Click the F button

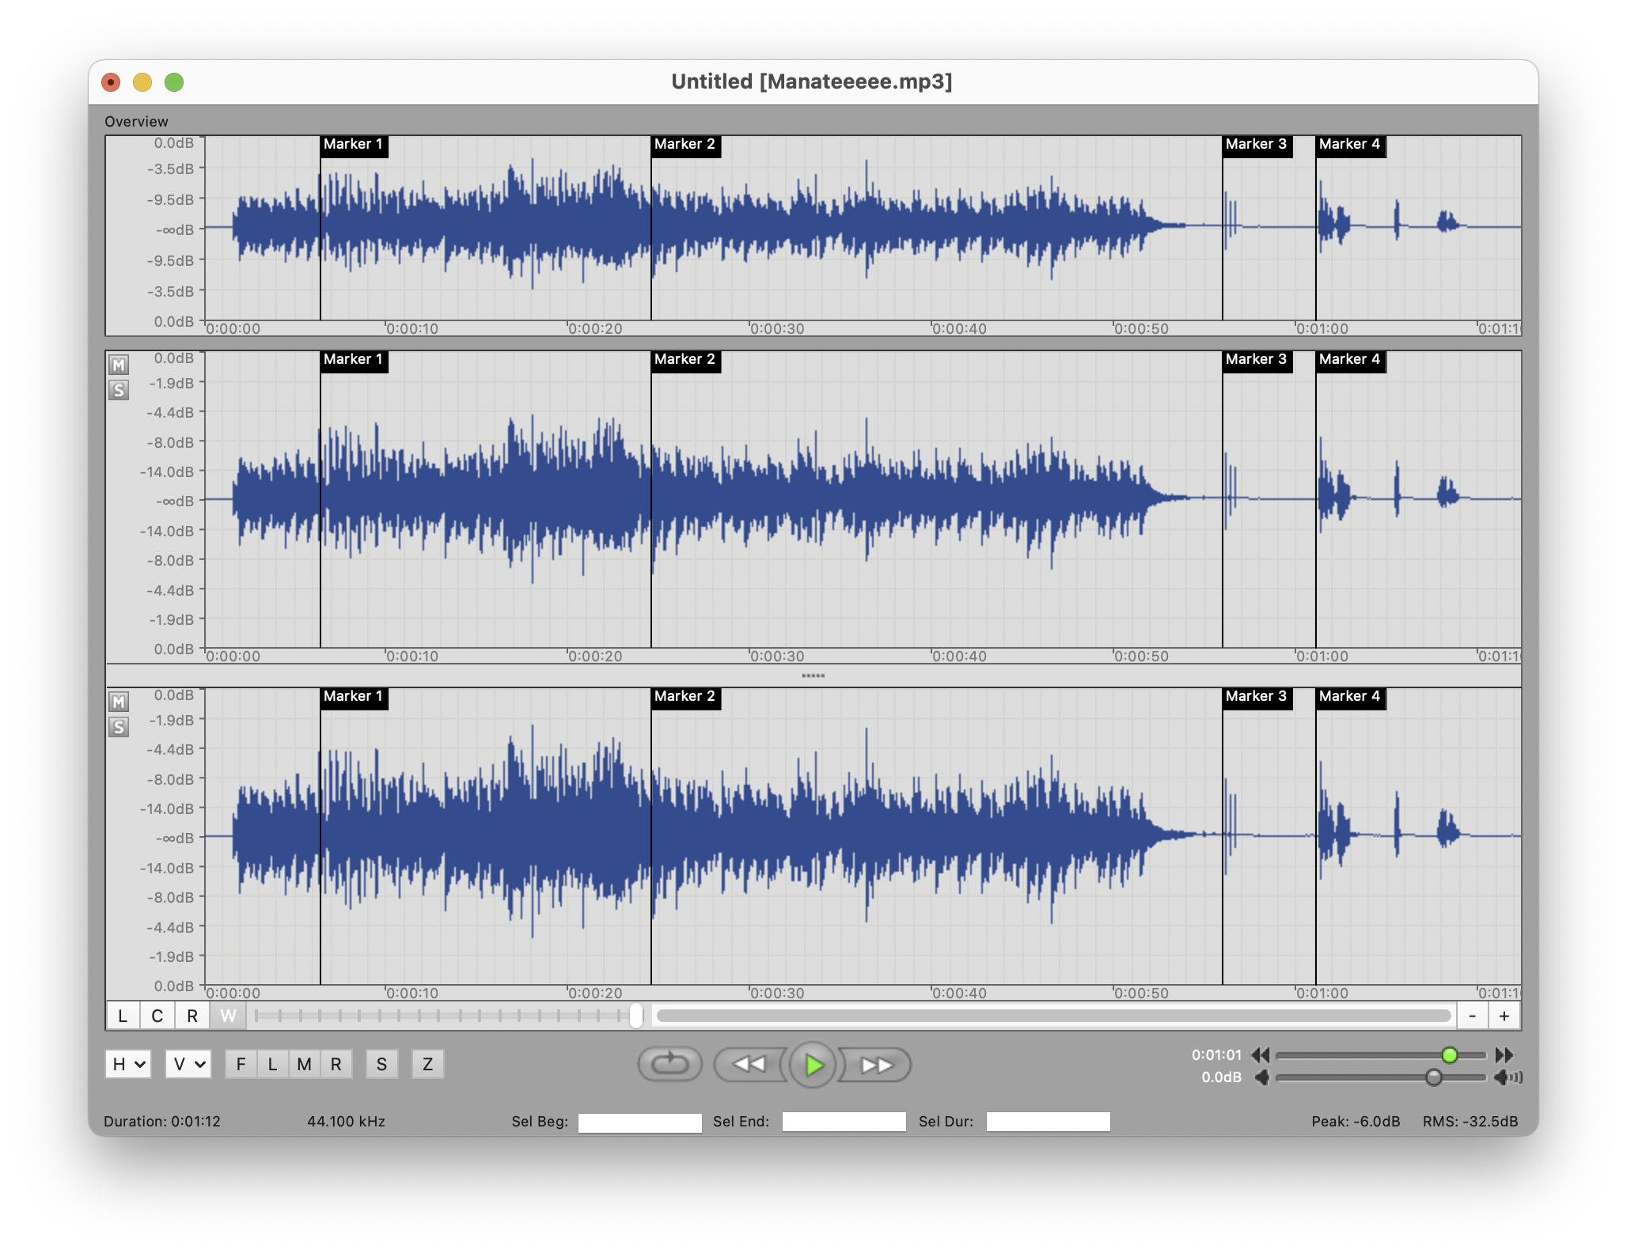click(x=241, y=1064)
